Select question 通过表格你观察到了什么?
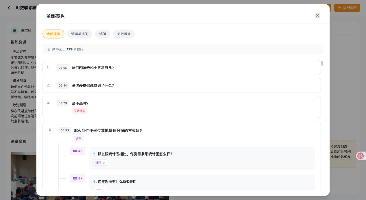Image resolution: width=366 pixels, height=200 pixels. 93,86
